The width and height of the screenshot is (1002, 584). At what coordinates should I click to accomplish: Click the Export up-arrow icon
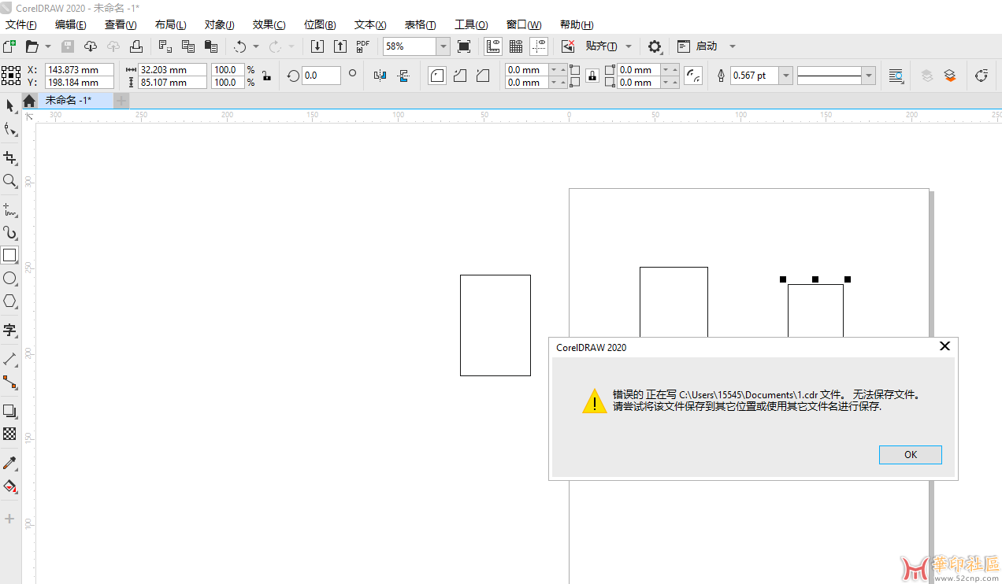pos(340,46)
